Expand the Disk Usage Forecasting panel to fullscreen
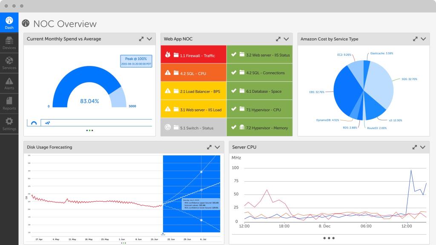The height and width of the screenshot is (245, 436). (x=209, y=147)
